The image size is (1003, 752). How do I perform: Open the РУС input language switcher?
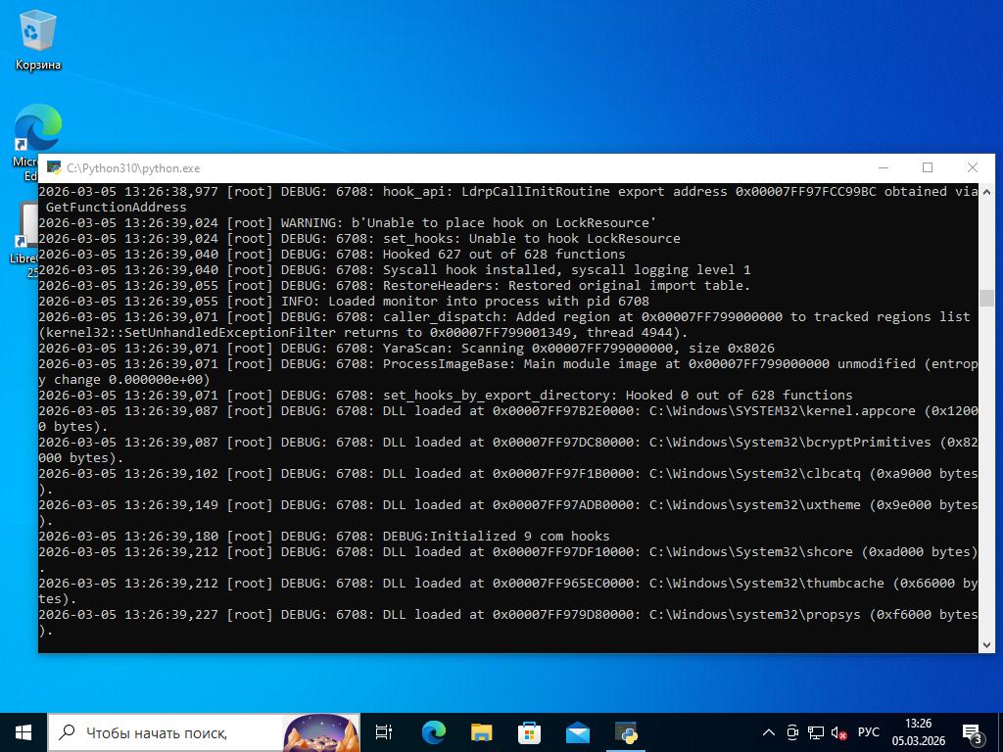click(x=868, y=732)
